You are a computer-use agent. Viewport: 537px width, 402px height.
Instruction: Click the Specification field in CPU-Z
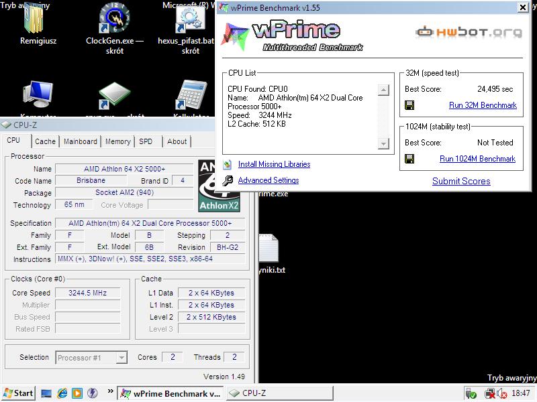(150, 223)
